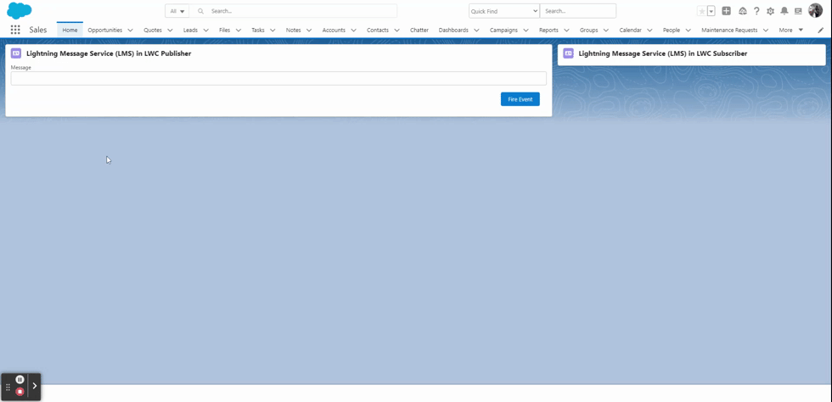The image size is (832, 402).
Task: Expand the Reports tab chevron
Action: (566, 31)
